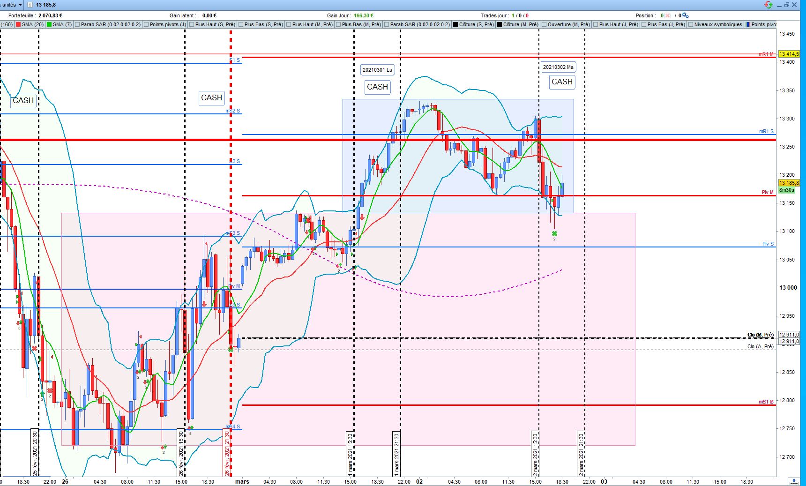Viewport: 806px width, 486px height.
Task: Click the 2 mars 2021 15:30 vertical line label
Action: pos(535,454)
